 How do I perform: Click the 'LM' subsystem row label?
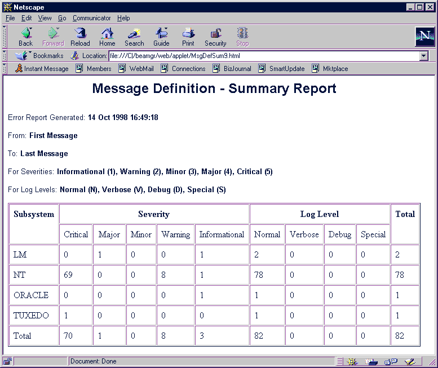click(x=20, y=255)
